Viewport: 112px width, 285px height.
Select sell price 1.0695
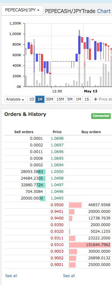pos(57,158)
